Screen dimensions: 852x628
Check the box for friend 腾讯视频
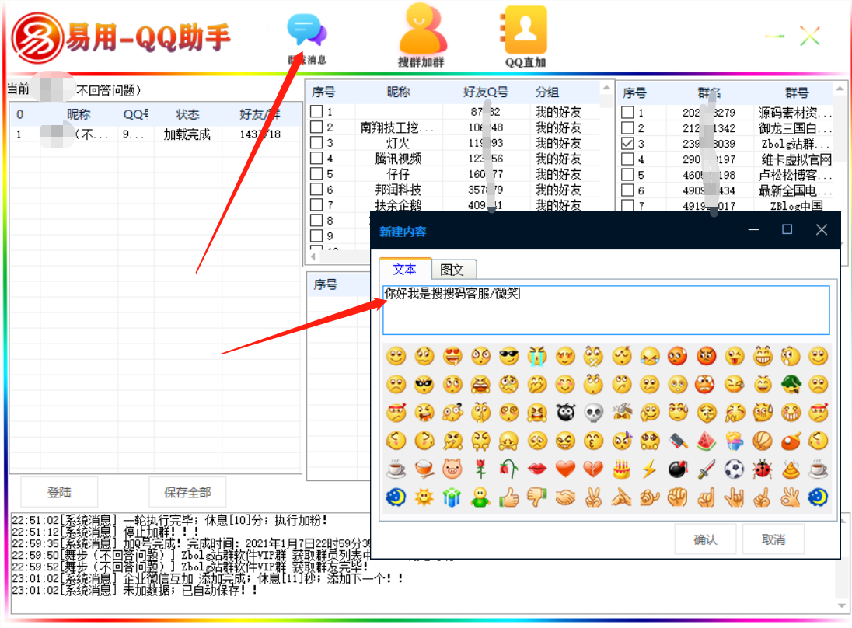pyautogui.click(x=316, y=158)
